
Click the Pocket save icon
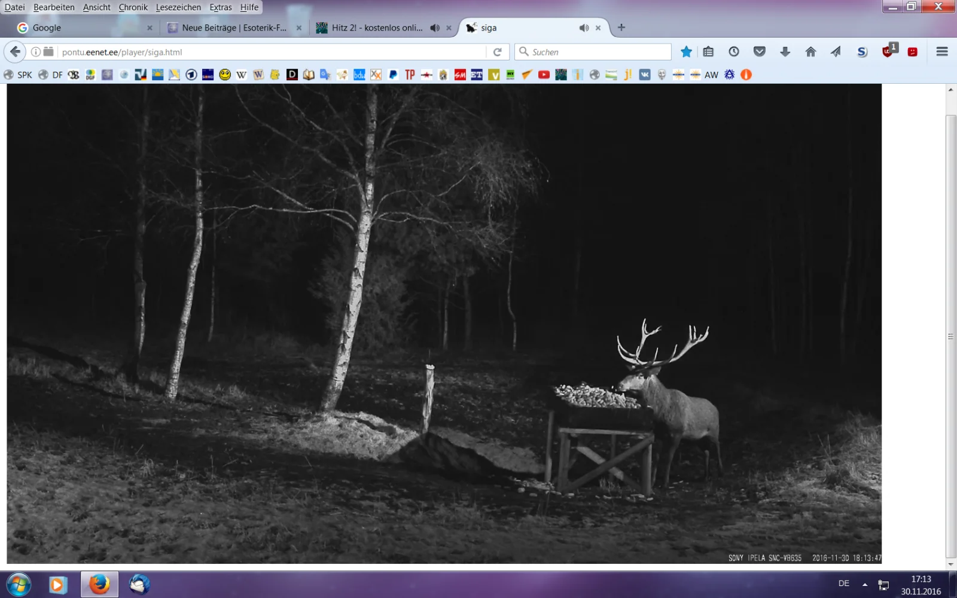[760, 52]
